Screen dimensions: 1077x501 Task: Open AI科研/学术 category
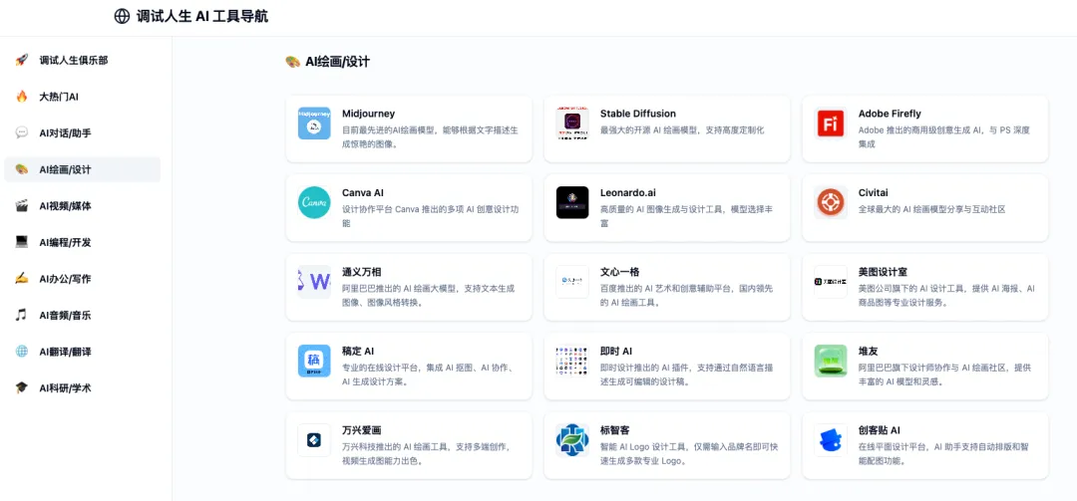[x=83, y=387]
